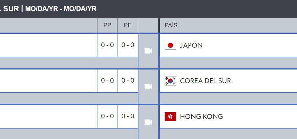
Task: Click the PE score for Japón
Action: (128, 45)
